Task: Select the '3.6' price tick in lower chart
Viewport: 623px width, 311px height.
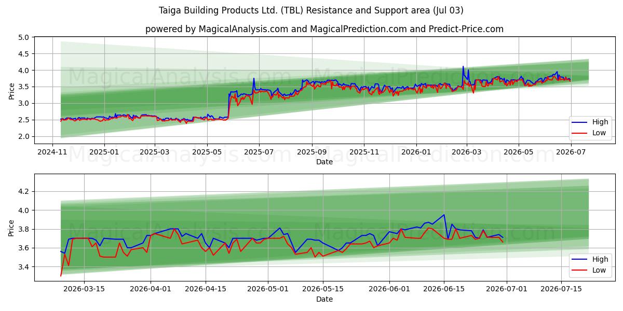Action: tap(23, 248)
